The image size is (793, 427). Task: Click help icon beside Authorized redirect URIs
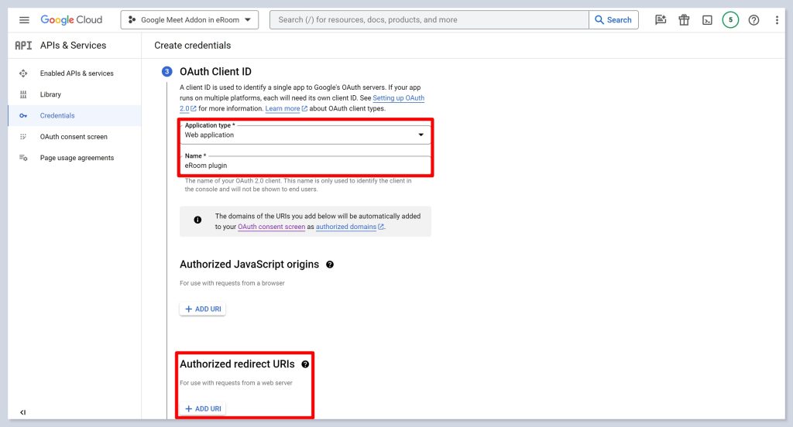click(305, 364)
